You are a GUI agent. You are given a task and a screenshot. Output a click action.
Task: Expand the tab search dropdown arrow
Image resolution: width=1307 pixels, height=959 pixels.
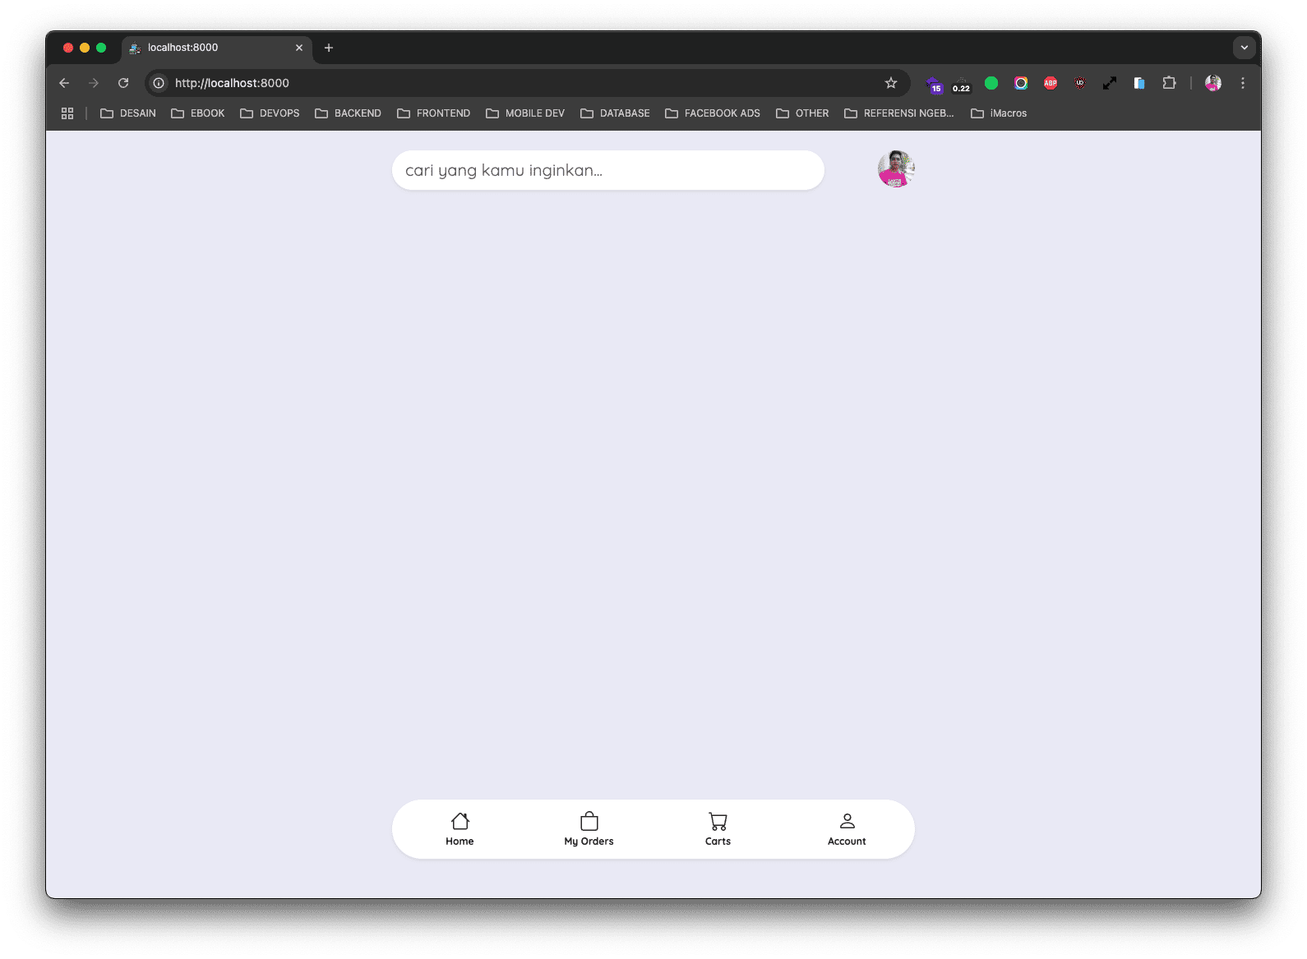(1244, 48)
